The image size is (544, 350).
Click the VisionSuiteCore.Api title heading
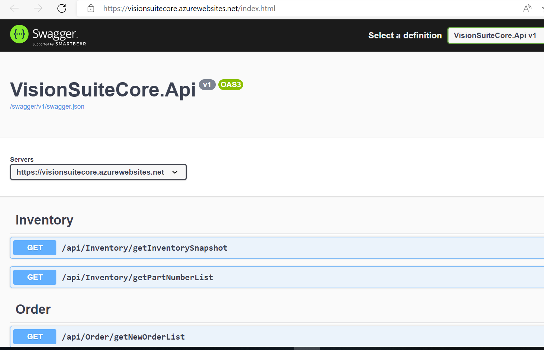(103, 90)
